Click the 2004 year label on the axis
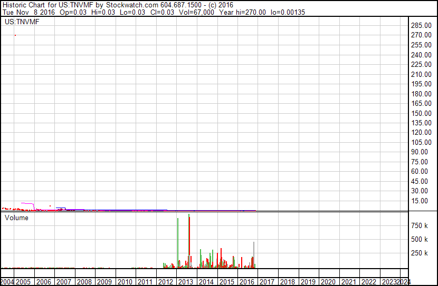 click(7, 282)
